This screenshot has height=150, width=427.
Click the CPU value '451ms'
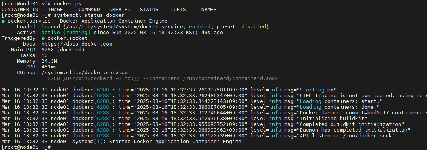[x=49, y=67]
